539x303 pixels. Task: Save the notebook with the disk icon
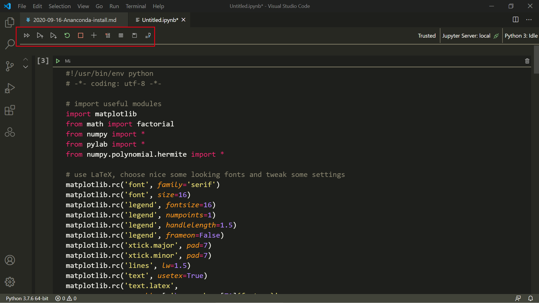pyautogui.click(x=135, y=35)
